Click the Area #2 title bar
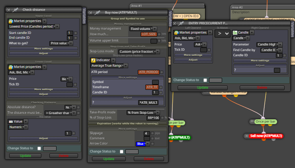 (x=263, y=7)
